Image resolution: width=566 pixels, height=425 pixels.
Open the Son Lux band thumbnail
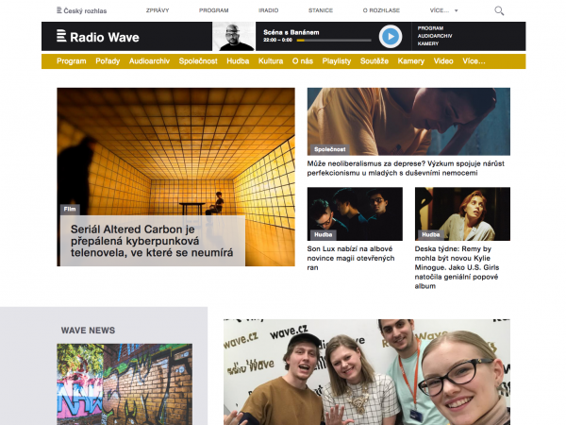(355, 214)
